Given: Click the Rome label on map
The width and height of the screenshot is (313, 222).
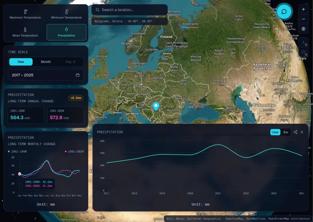Looking at the screenshot, I should pyautogui.click(x=131, y=120).
